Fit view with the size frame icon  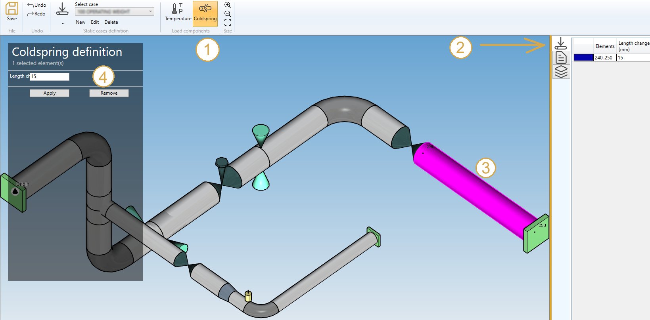coord(228,23)
